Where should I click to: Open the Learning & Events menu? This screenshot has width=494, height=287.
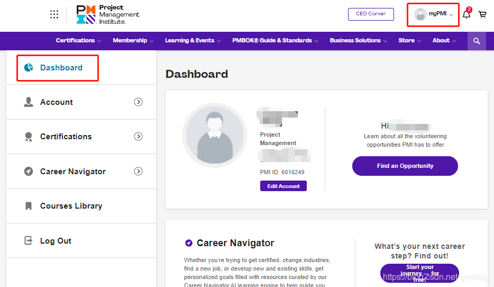click(x=193, y=40)
